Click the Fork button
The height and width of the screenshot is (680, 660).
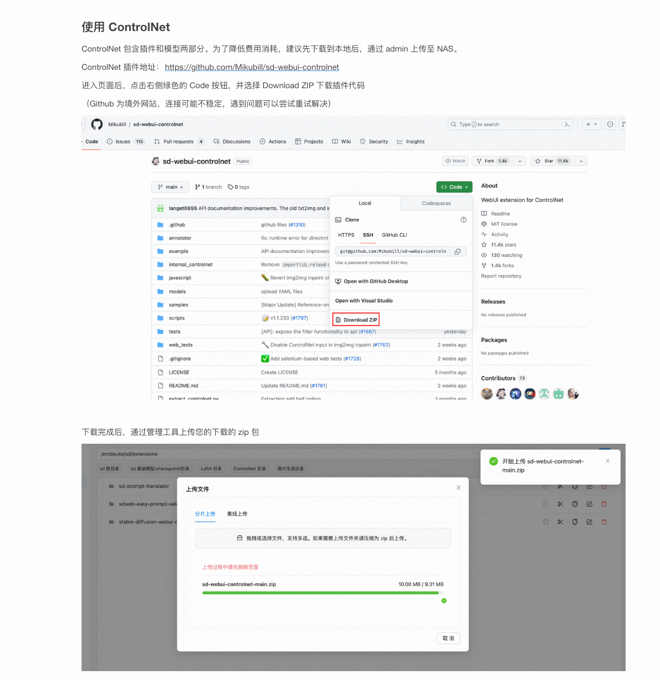click(x=492, y=161)
